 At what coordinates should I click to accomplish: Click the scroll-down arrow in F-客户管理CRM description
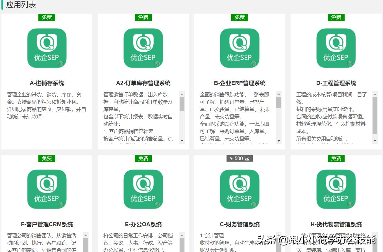[x=86, y=250]
